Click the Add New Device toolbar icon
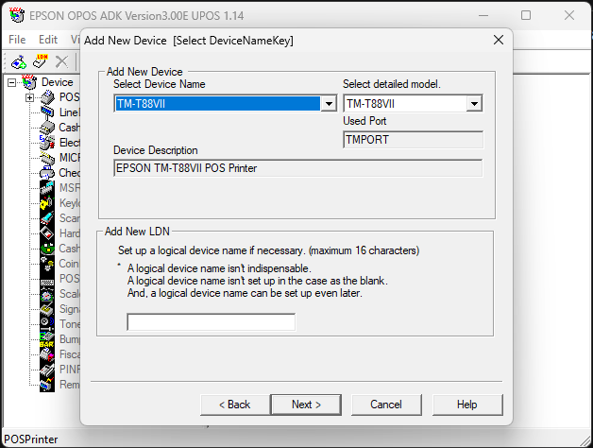 (x=19, y=61)
